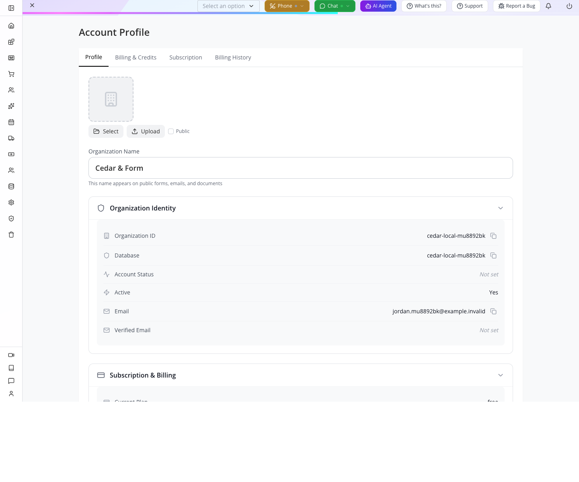Switch to Billing & Credits tab
The image size is (579, 482).
[x=136, y=57]
